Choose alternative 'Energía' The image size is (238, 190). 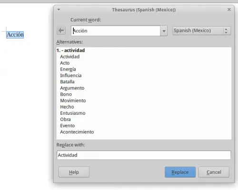pos(68,70)
